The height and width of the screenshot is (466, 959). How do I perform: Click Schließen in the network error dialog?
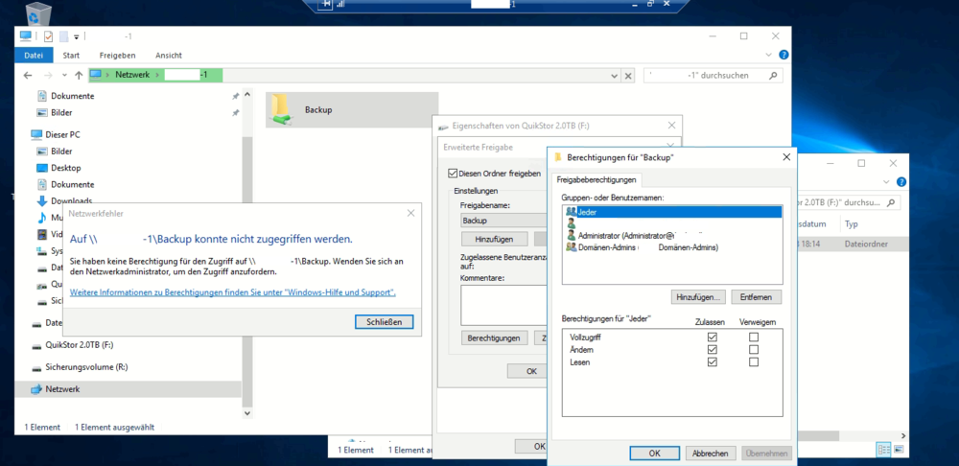tap(384, 321)
